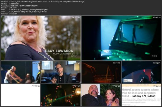Select thumbnail of man with glasses gesturing

[x=61, y=72]
